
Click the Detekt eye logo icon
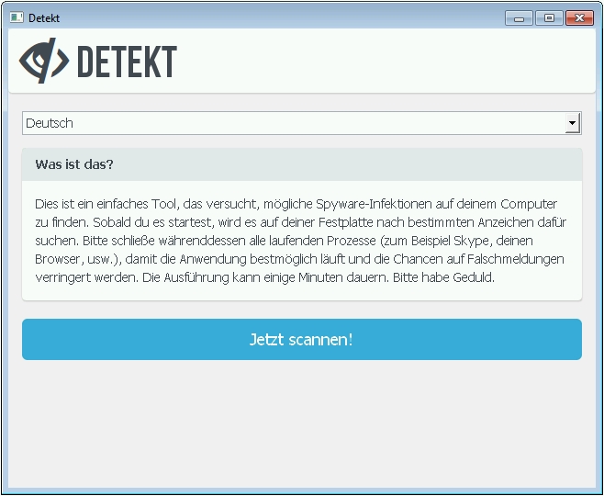pos(44,61)
